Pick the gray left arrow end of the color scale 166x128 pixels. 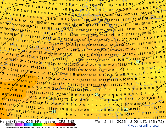(6, 125)
